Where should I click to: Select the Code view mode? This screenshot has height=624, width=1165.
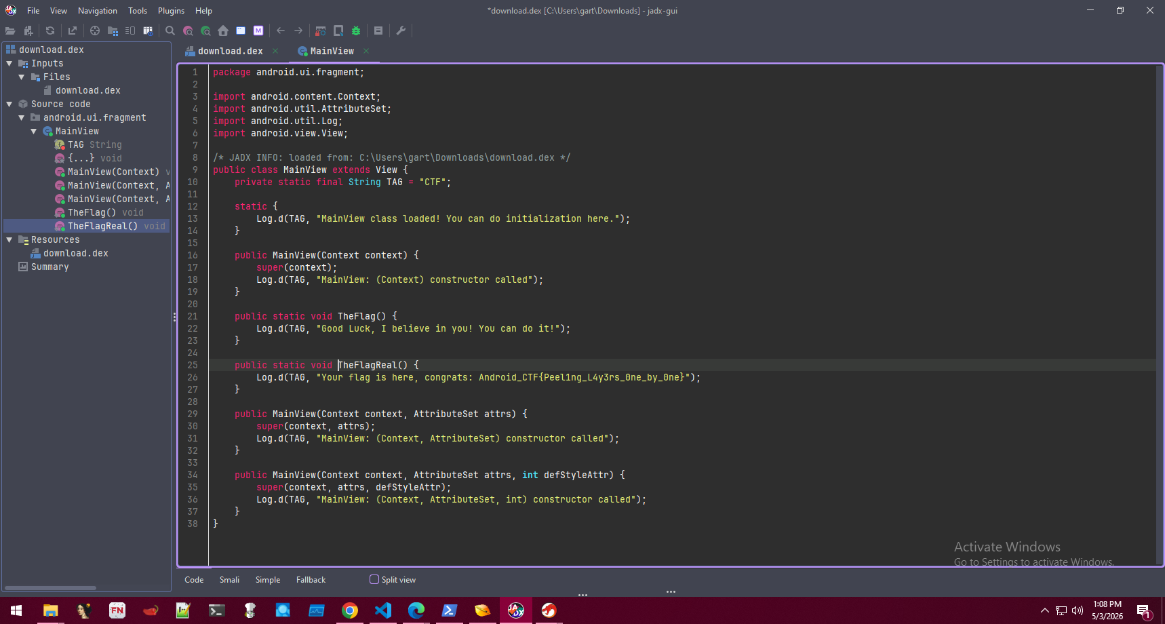194,580
